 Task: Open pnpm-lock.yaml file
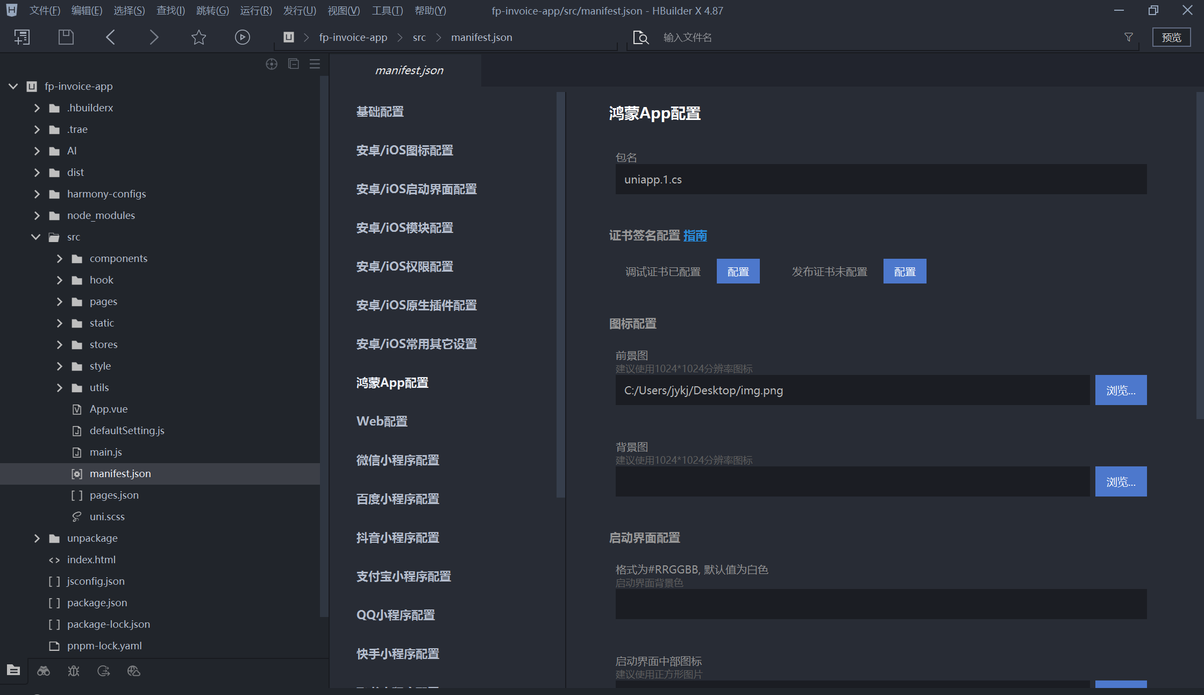tap(104, 646)
